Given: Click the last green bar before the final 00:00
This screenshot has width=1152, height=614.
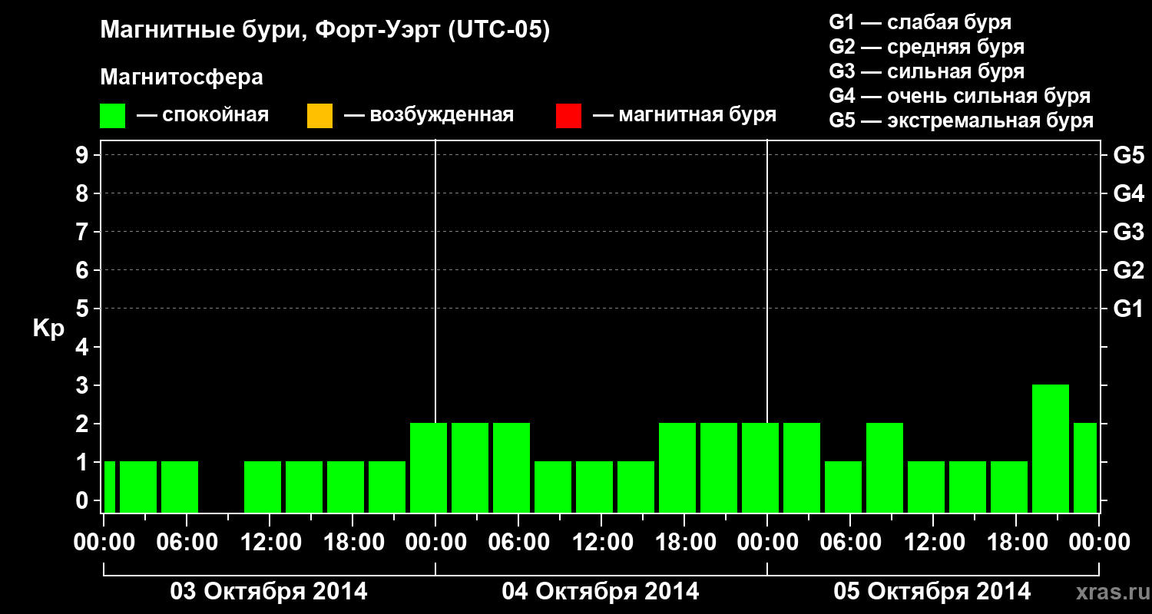Looking at the screenshot, I should (x=1085, y=467).
